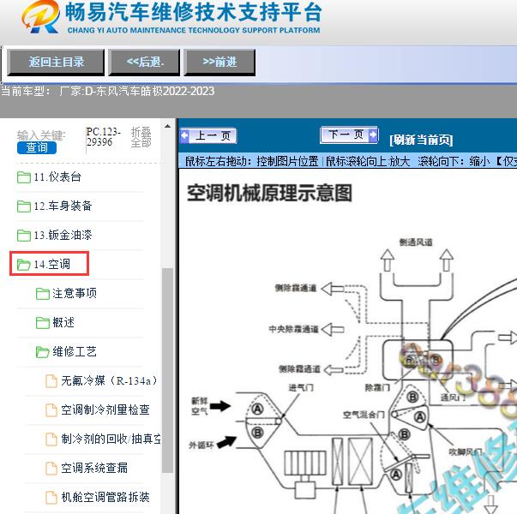
Task: Click document icon beside 空调系统查漏
Action: 51,469
